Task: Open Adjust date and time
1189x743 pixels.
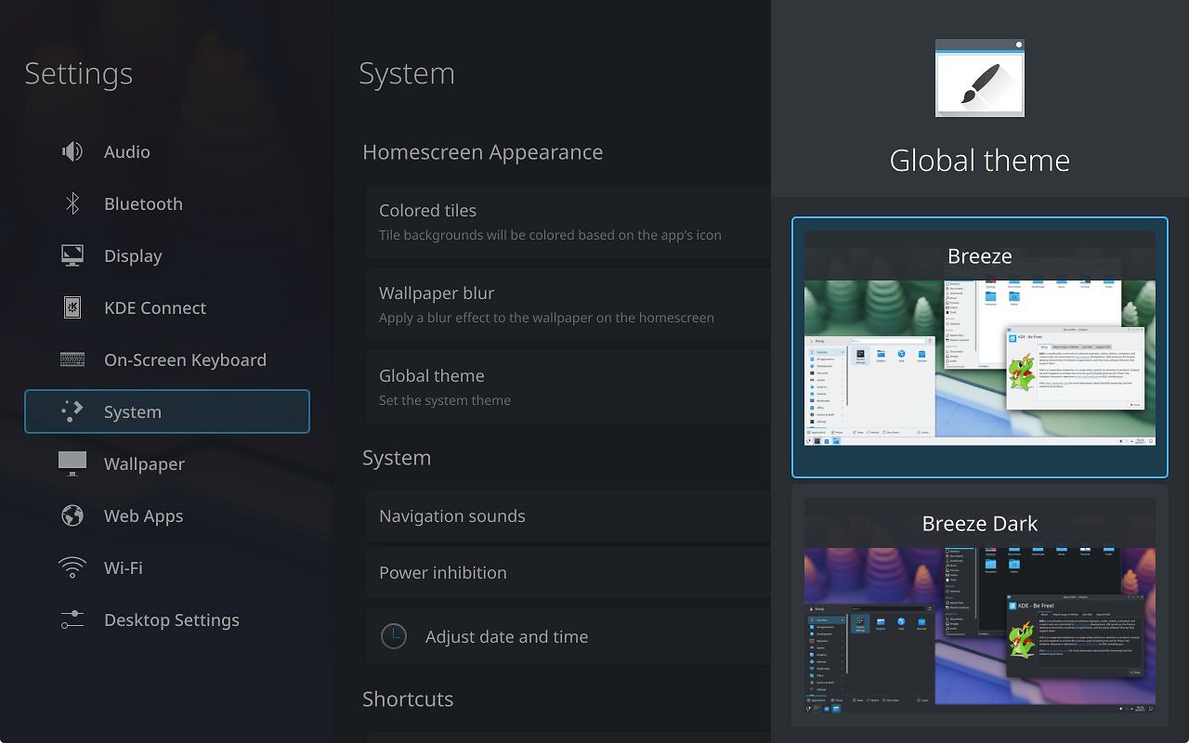Action: 568,636
